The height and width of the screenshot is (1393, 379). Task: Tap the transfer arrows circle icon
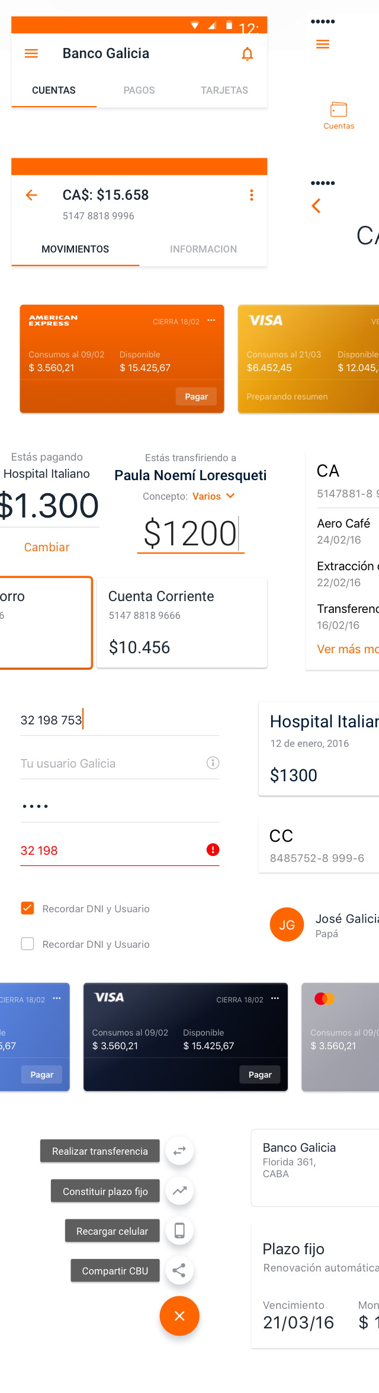(x=179, y=1150)
